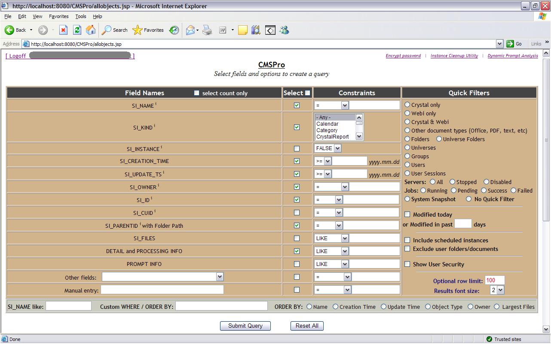Check the SI_CUID select checkbox
This screenshot has height=344, width=551.
pyautogui.click(x=297, y=212)
